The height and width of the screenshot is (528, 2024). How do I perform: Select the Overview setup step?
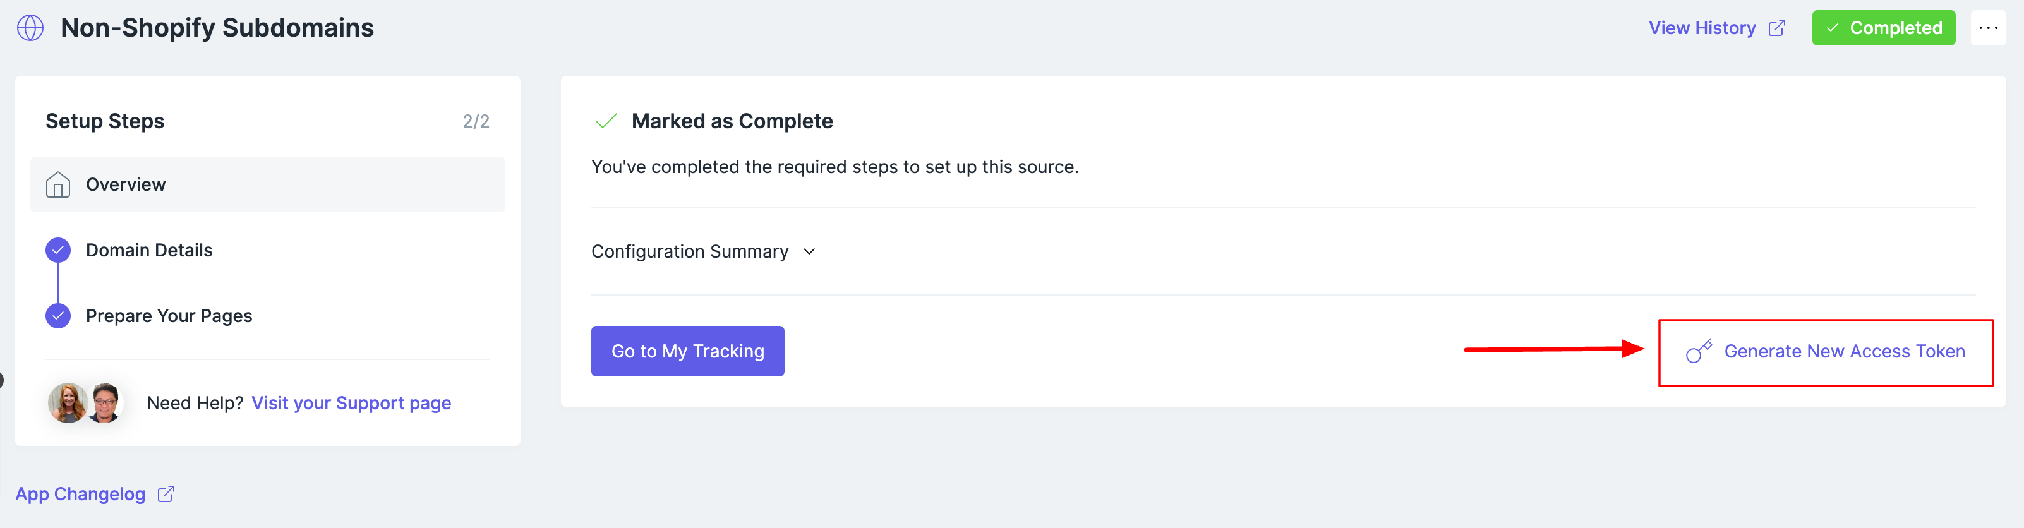coord(126,184)
